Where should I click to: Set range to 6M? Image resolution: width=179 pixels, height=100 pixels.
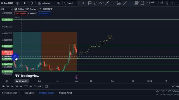[21, 86]
